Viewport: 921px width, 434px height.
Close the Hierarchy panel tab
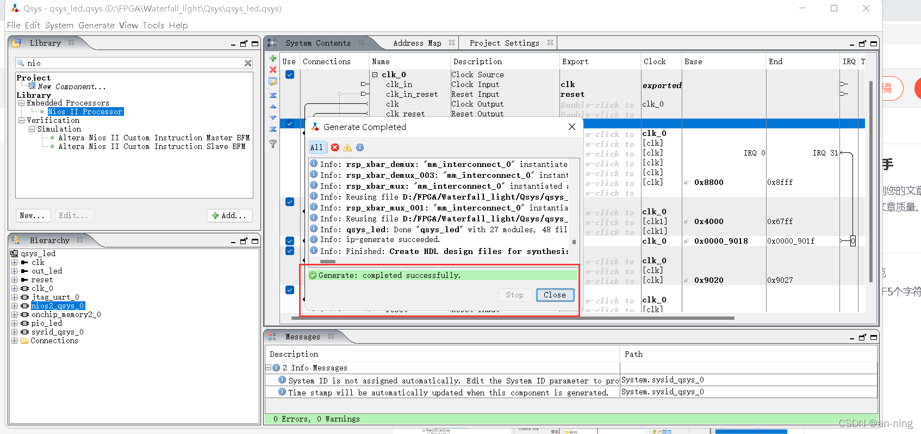[80, 240]
